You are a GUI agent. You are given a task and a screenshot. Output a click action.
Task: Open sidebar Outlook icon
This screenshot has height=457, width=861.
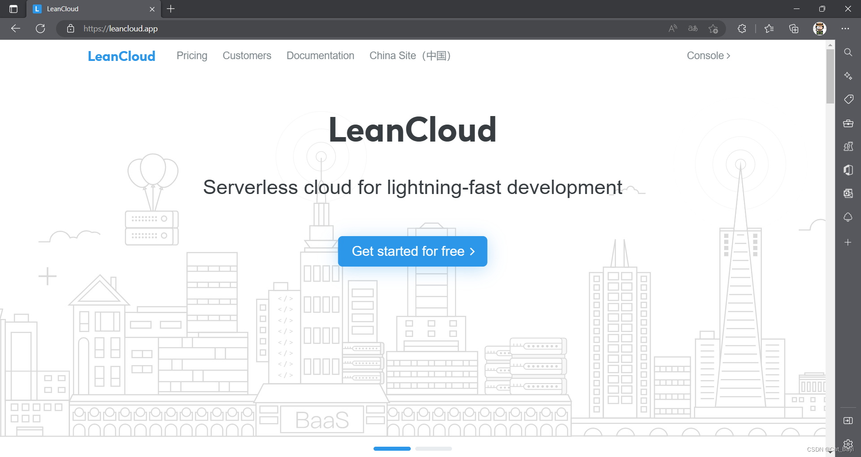(x=848, y=193)
